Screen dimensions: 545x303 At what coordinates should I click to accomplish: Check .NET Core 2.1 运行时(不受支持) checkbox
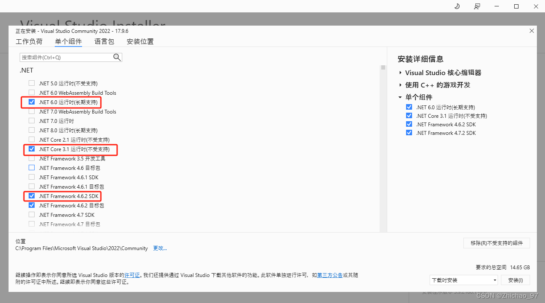[x=32, y=140]
